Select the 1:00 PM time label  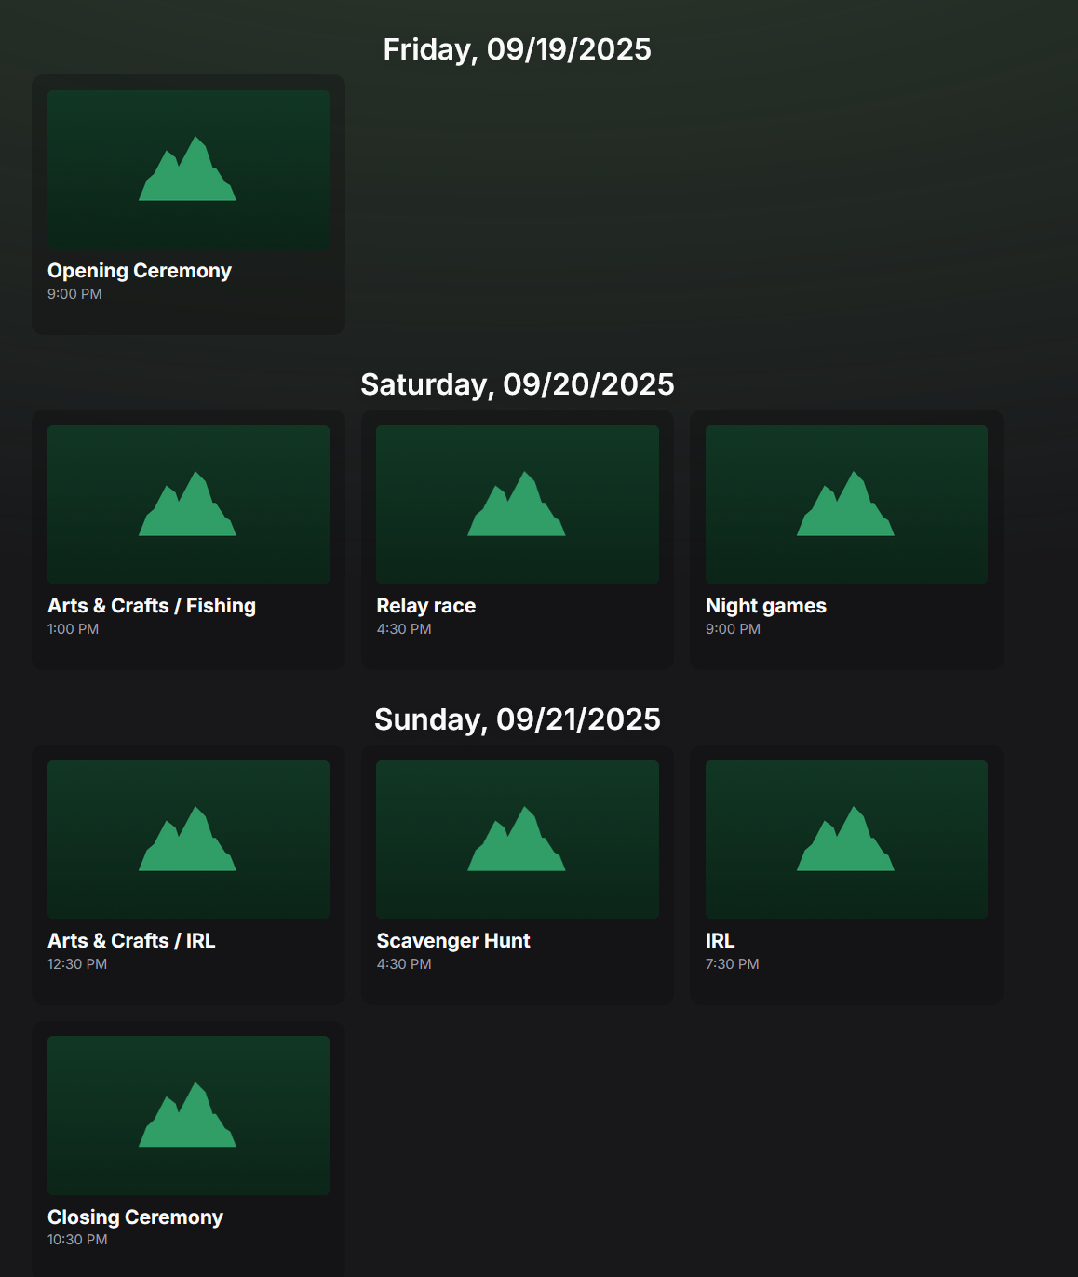[73, 629]
